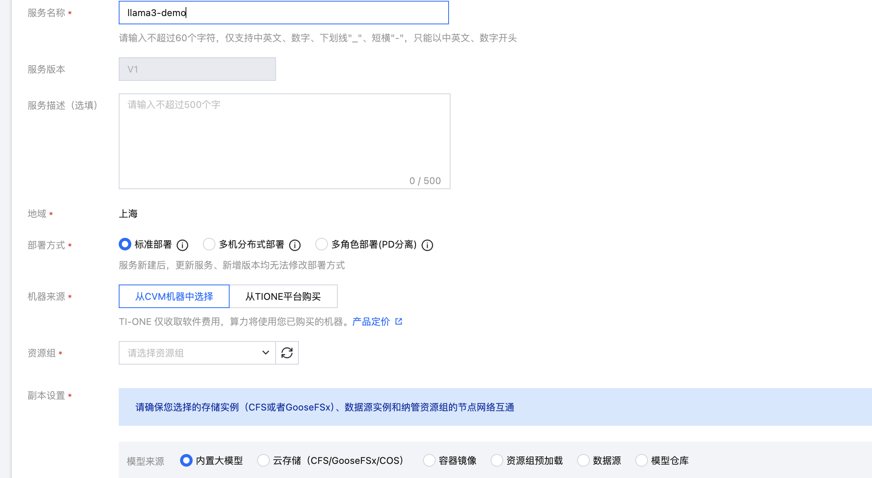872x478 pixels.
Task: Pick 资源组预加载 model source
Action: click(497, 460)
